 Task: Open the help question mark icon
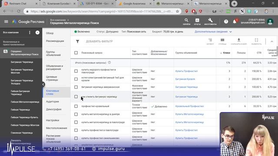click(x=226, y=22)
